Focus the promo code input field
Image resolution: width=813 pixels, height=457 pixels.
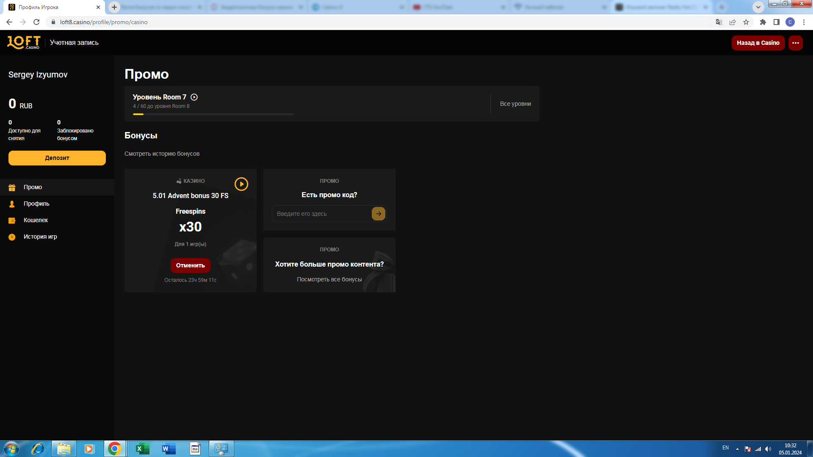pos(322,214)
